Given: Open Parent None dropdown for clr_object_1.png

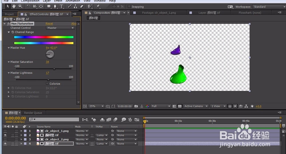Looking at the screenshot, I should (126, 131).
